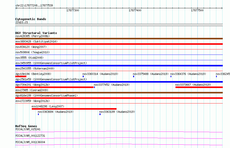Select the dgv730e201 (Wong2012b) red bar
Image resolution: width=230 pixels, height=148 pixels.
[55, 87]
